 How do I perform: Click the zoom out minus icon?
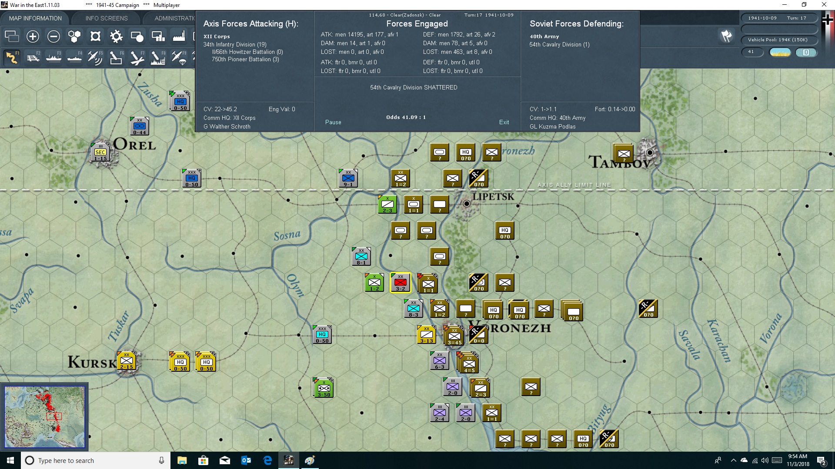tap(53, 36)
